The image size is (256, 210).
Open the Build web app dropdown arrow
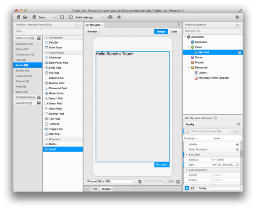click(102, 17)
